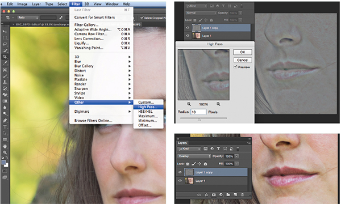Select the Move tool in the toolbox
Screen dimensions: 341x204
[5, 32]
